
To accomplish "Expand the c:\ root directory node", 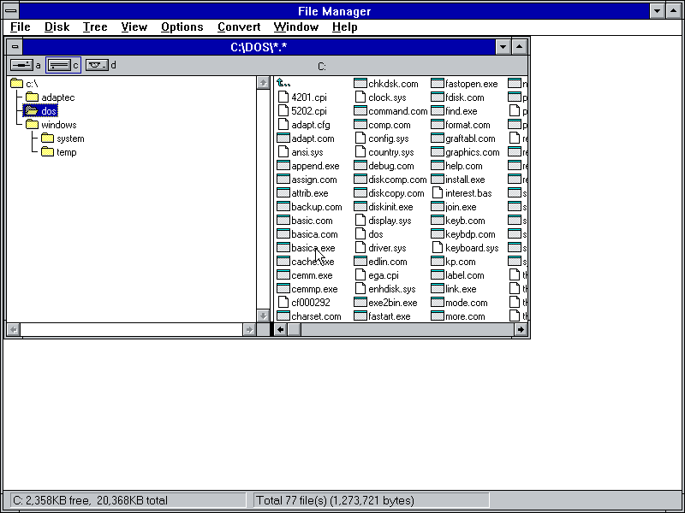I will point(18,83).
